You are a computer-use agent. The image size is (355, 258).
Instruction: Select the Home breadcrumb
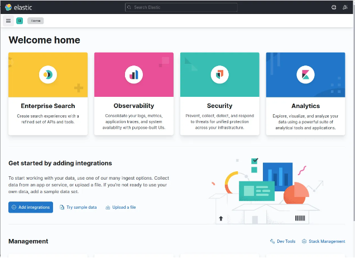(x=36, y=21)
